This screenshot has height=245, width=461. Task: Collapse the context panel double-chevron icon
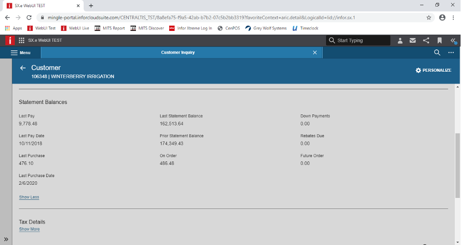(x=453, y=40)
